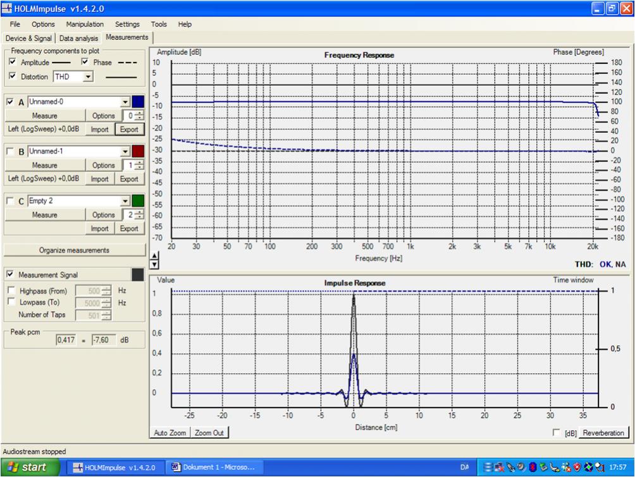Click the Peak dB field -7,60

pos(103,340)
